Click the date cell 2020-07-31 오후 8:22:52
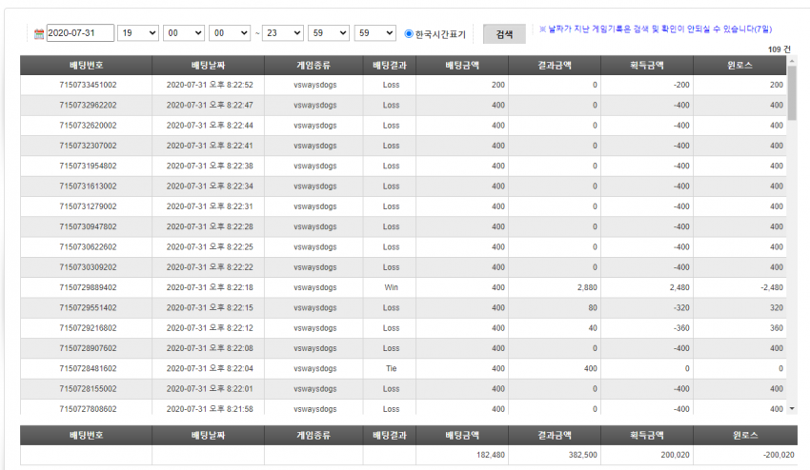 pos(210,85)
